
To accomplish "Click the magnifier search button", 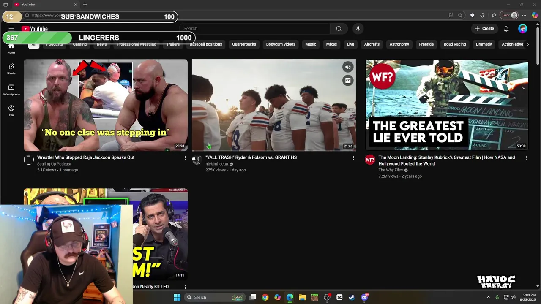I will point(339,29).
